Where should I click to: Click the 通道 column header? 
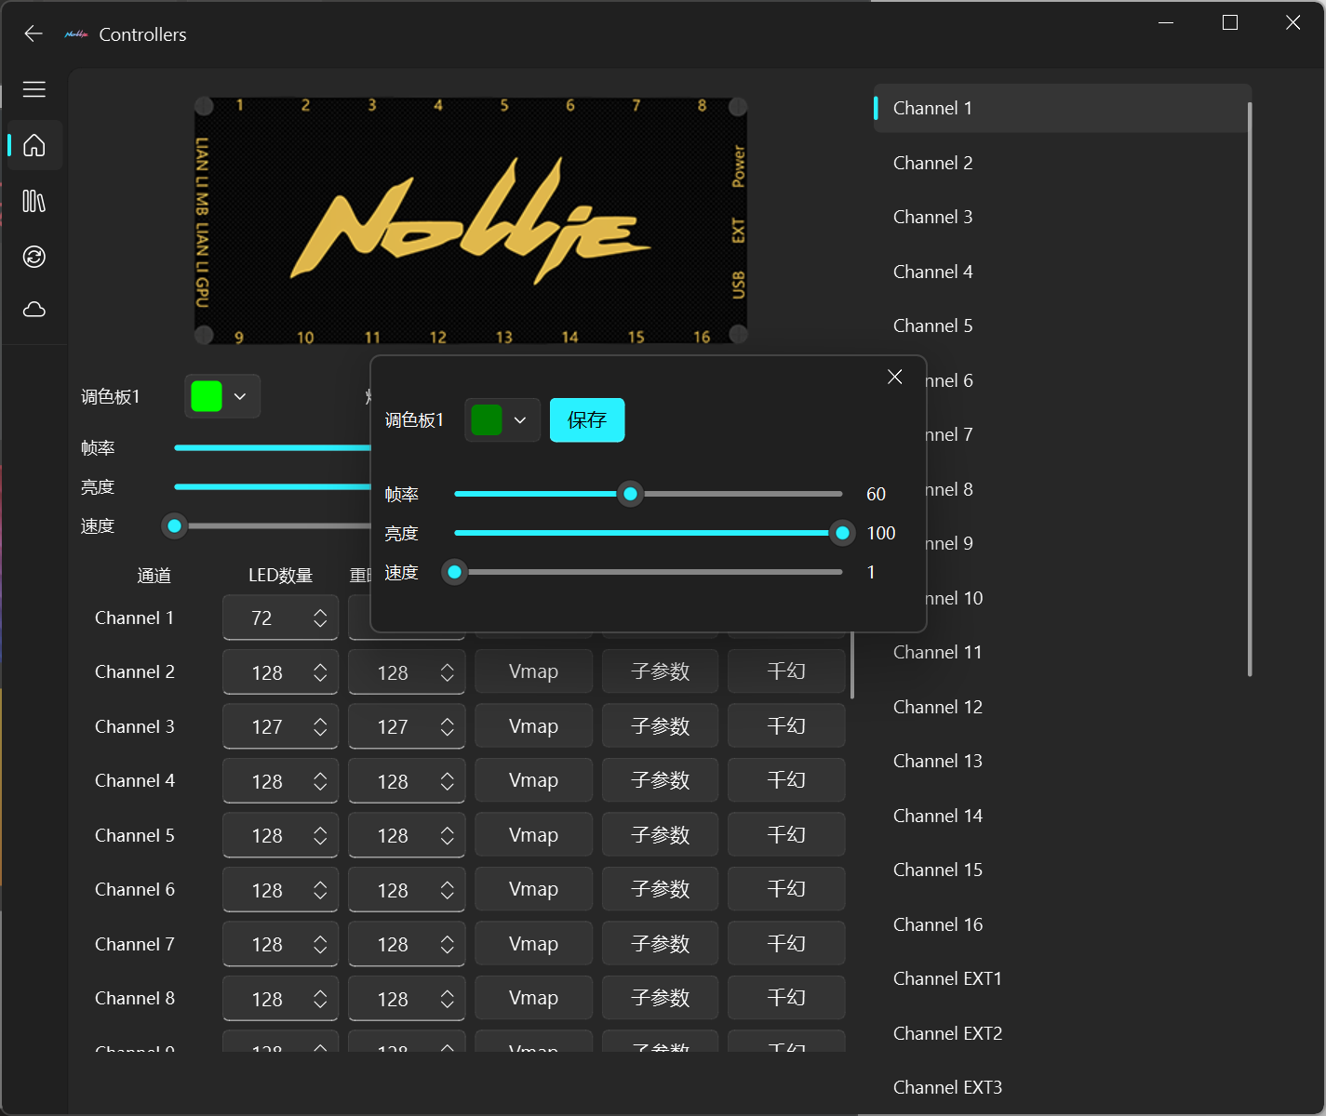click(154, 576)
